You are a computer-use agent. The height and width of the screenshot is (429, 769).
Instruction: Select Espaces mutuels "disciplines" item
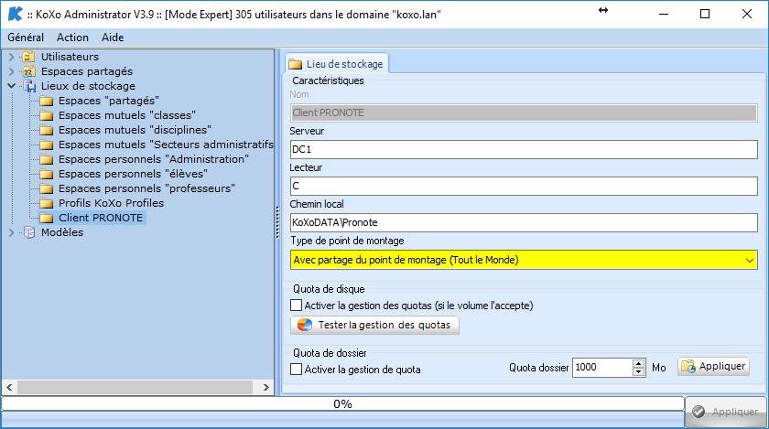point(135,131)
